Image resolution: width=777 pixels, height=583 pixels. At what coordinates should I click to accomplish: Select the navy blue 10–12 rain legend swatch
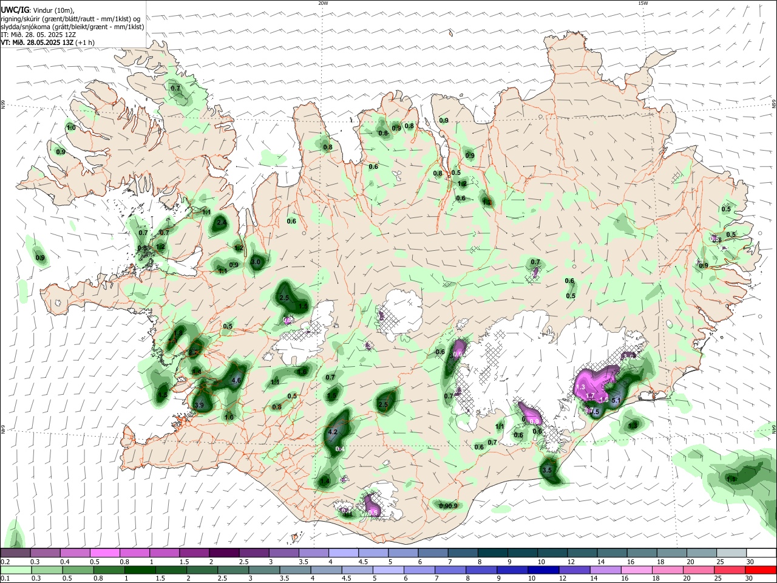tap(543, 570)
